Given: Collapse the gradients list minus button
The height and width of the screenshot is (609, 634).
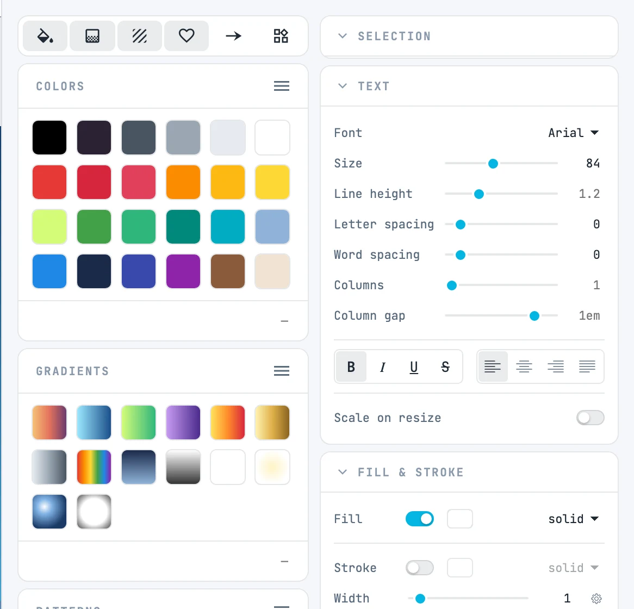Looking at the screenshot, I should point(285,561).
